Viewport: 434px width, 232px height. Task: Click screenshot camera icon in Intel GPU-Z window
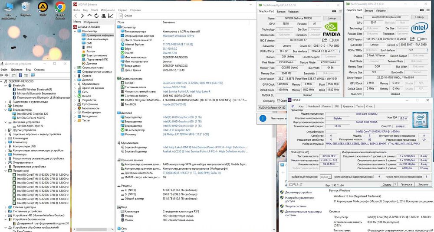point(422,10)
